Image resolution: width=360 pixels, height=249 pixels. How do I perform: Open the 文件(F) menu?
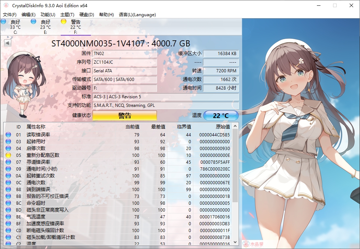point(10,15)
